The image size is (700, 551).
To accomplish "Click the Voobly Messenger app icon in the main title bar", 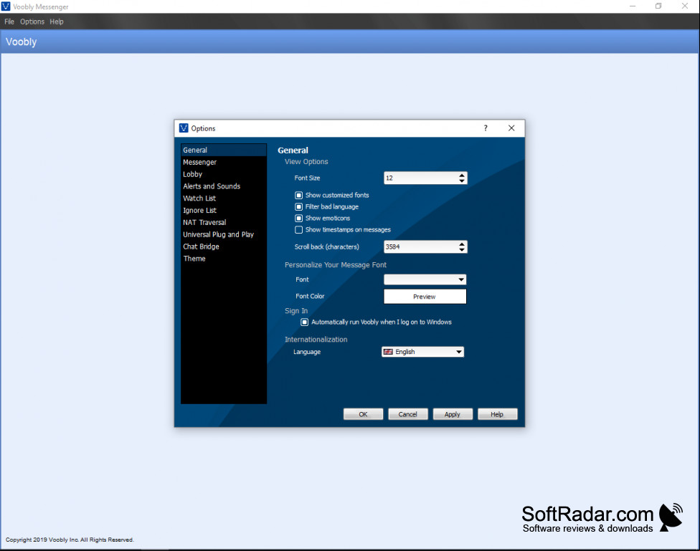I will [x=6, y=6].
